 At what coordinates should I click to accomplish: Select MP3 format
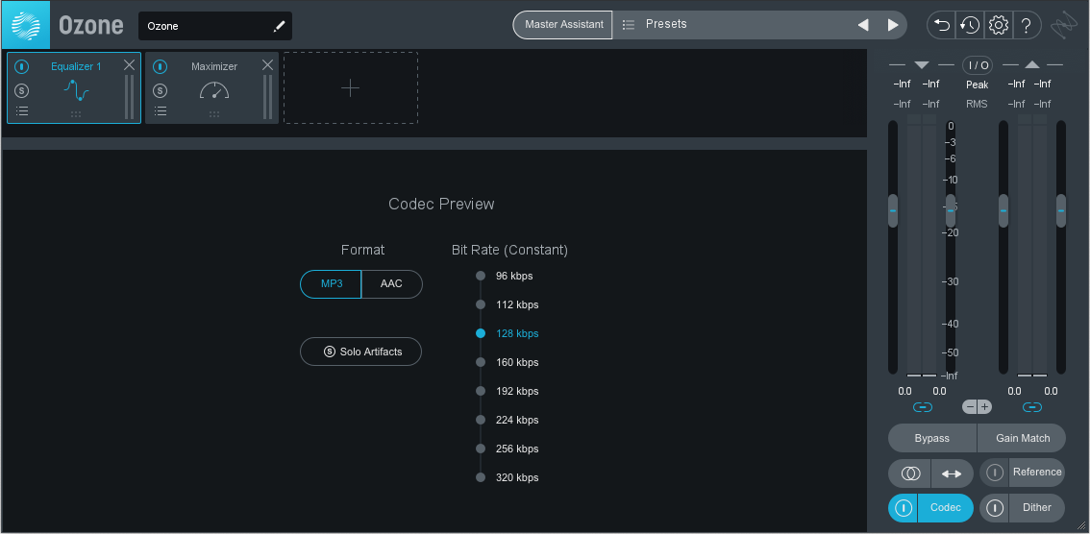point(331,284)
